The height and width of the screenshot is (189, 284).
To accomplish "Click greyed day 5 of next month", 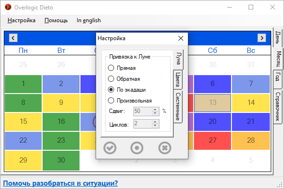I will (x=251, y=160).
